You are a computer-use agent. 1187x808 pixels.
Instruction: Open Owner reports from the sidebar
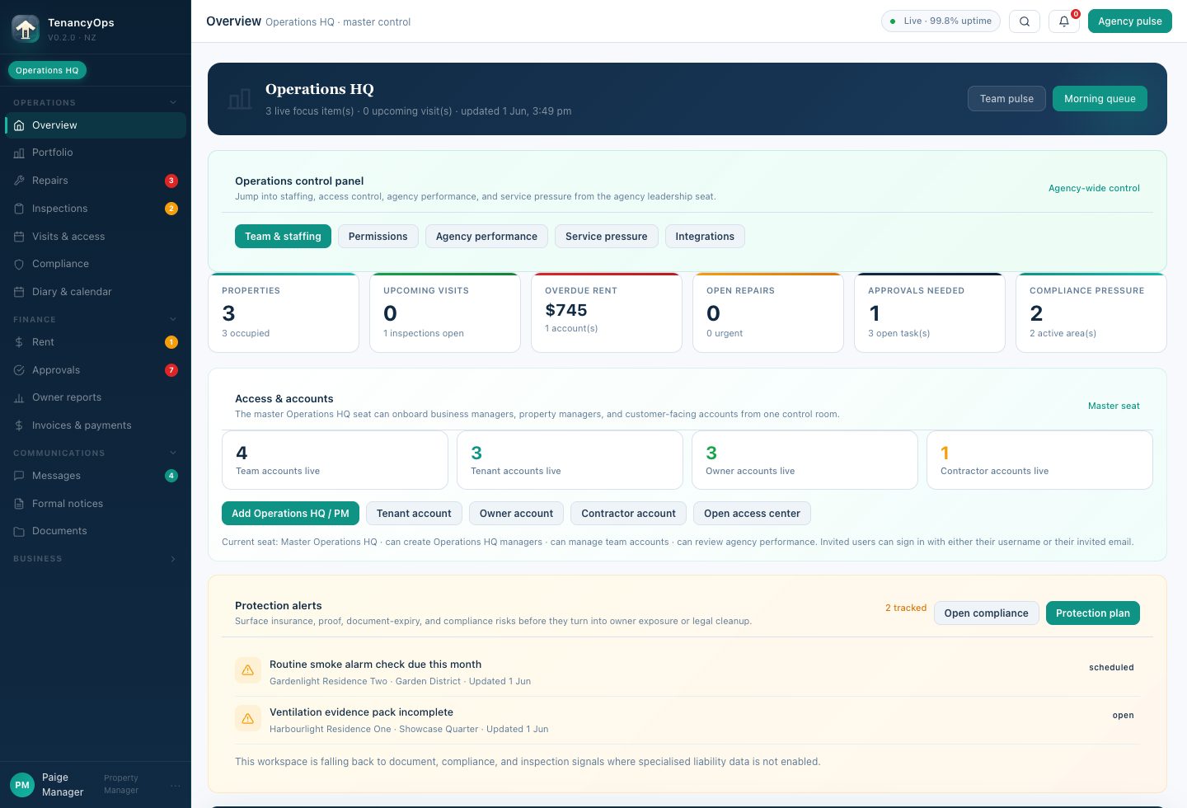(96, 397)
